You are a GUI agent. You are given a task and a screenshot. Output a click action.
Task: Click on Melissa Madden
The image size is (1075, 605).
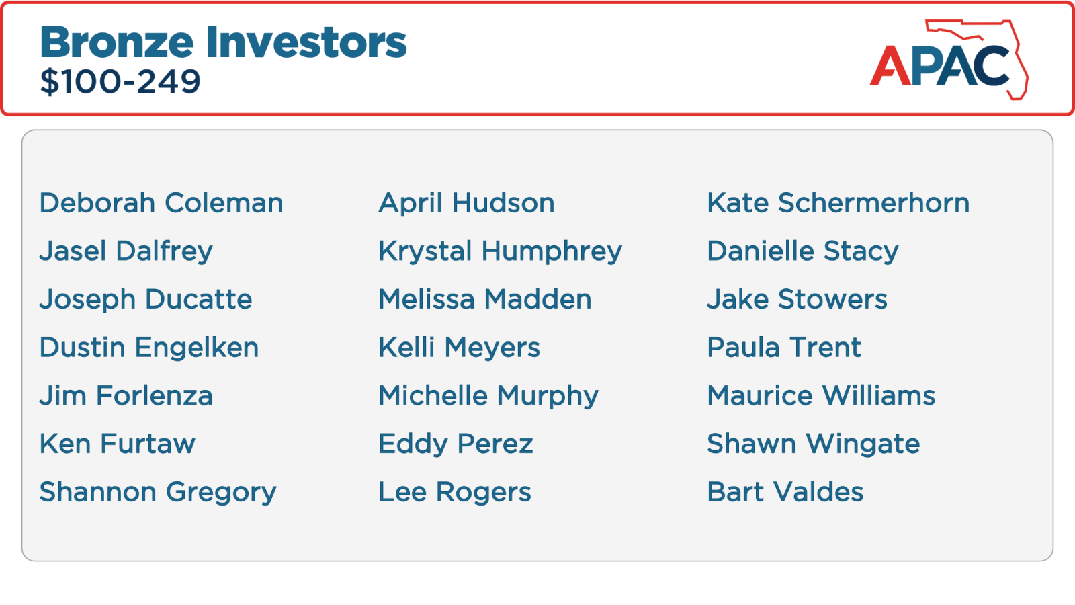tap(485, 299)
